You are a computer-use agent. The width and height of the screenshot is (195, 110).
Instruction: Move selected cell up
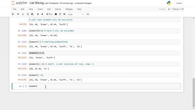coord(38,14)
